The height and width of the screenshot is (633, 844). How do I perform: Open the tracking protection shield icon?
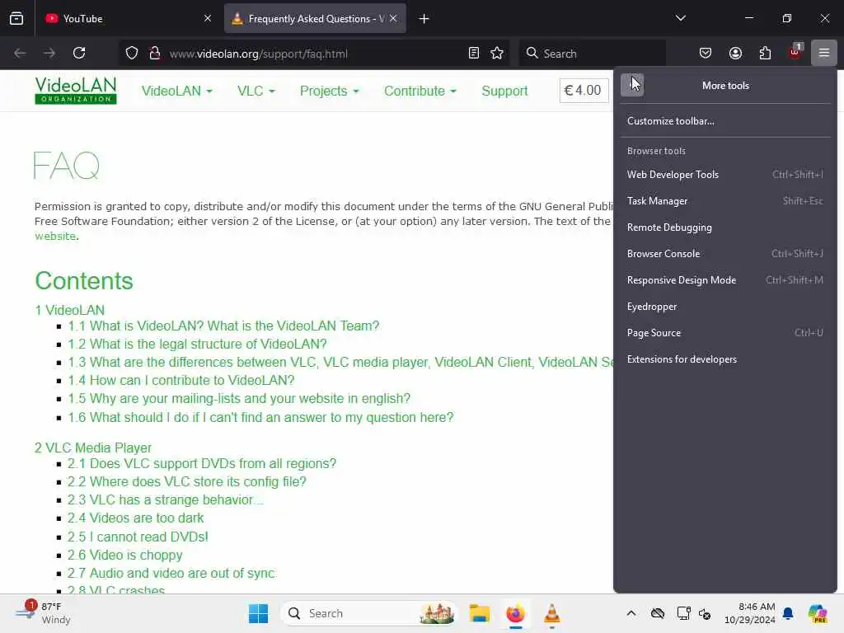point(132,53)
